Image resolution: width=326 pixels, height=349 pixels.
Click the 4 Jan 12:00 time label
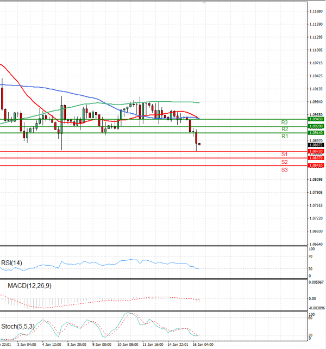(52, 345)
